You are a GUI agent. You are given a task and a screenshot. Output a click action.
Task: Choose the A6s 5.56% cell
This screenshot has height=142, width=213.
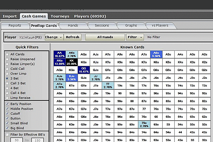(156, 54)
